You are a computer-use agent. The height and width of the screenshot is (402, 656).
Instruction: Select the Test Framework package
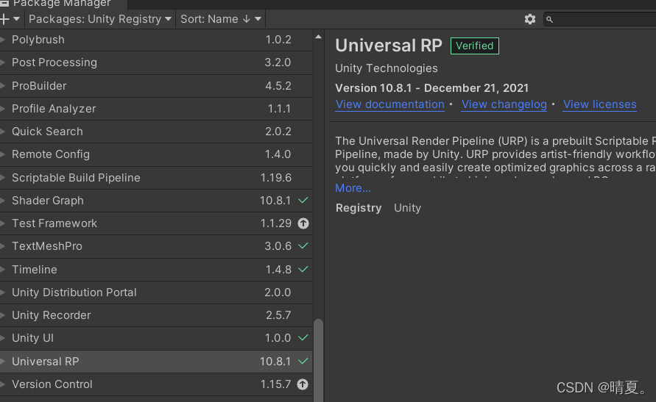click(156, 223)
